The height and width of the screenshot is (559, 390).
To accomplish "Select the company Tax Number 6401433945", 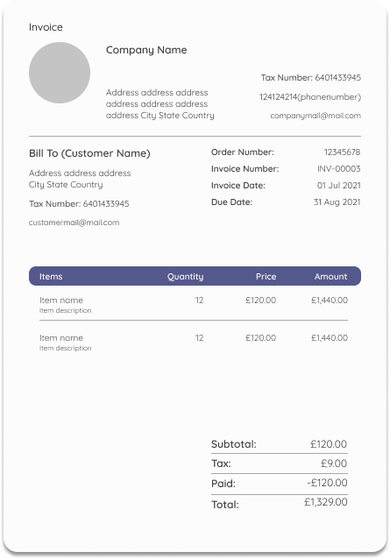I will [x=311, y=77].
